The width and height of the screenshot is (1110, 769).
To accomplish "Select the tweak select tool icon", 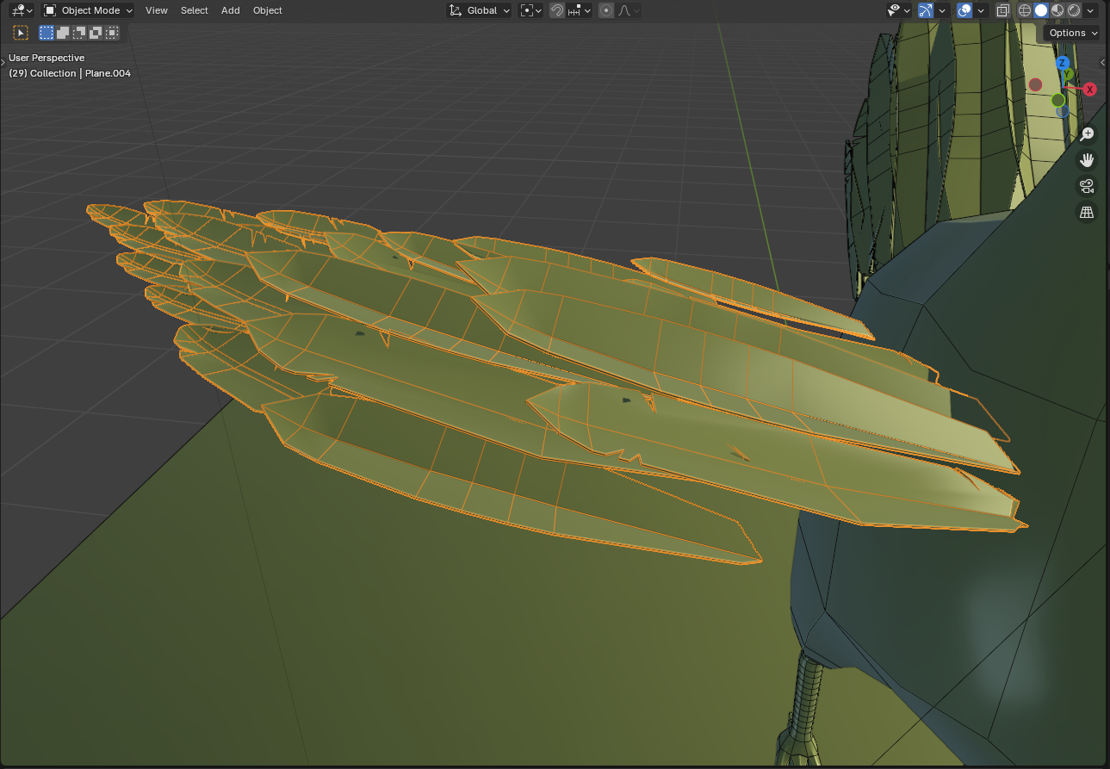I will click(x=21, y=33).
